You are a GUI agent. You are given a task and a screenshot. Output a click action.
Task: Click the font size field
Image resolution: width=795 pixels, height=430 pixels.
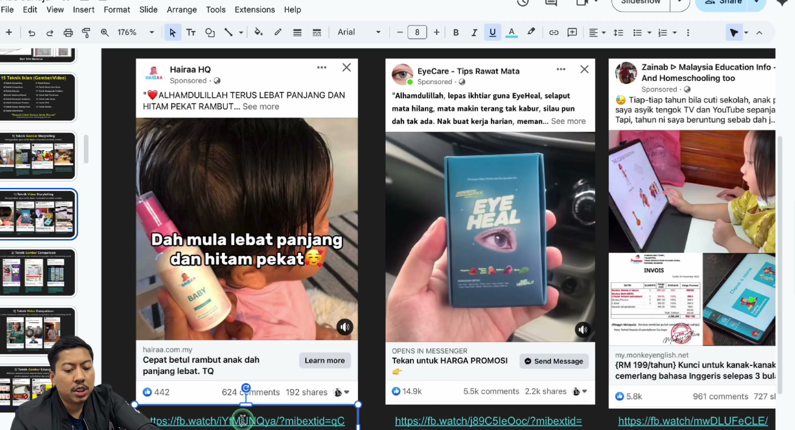[417, 32]
